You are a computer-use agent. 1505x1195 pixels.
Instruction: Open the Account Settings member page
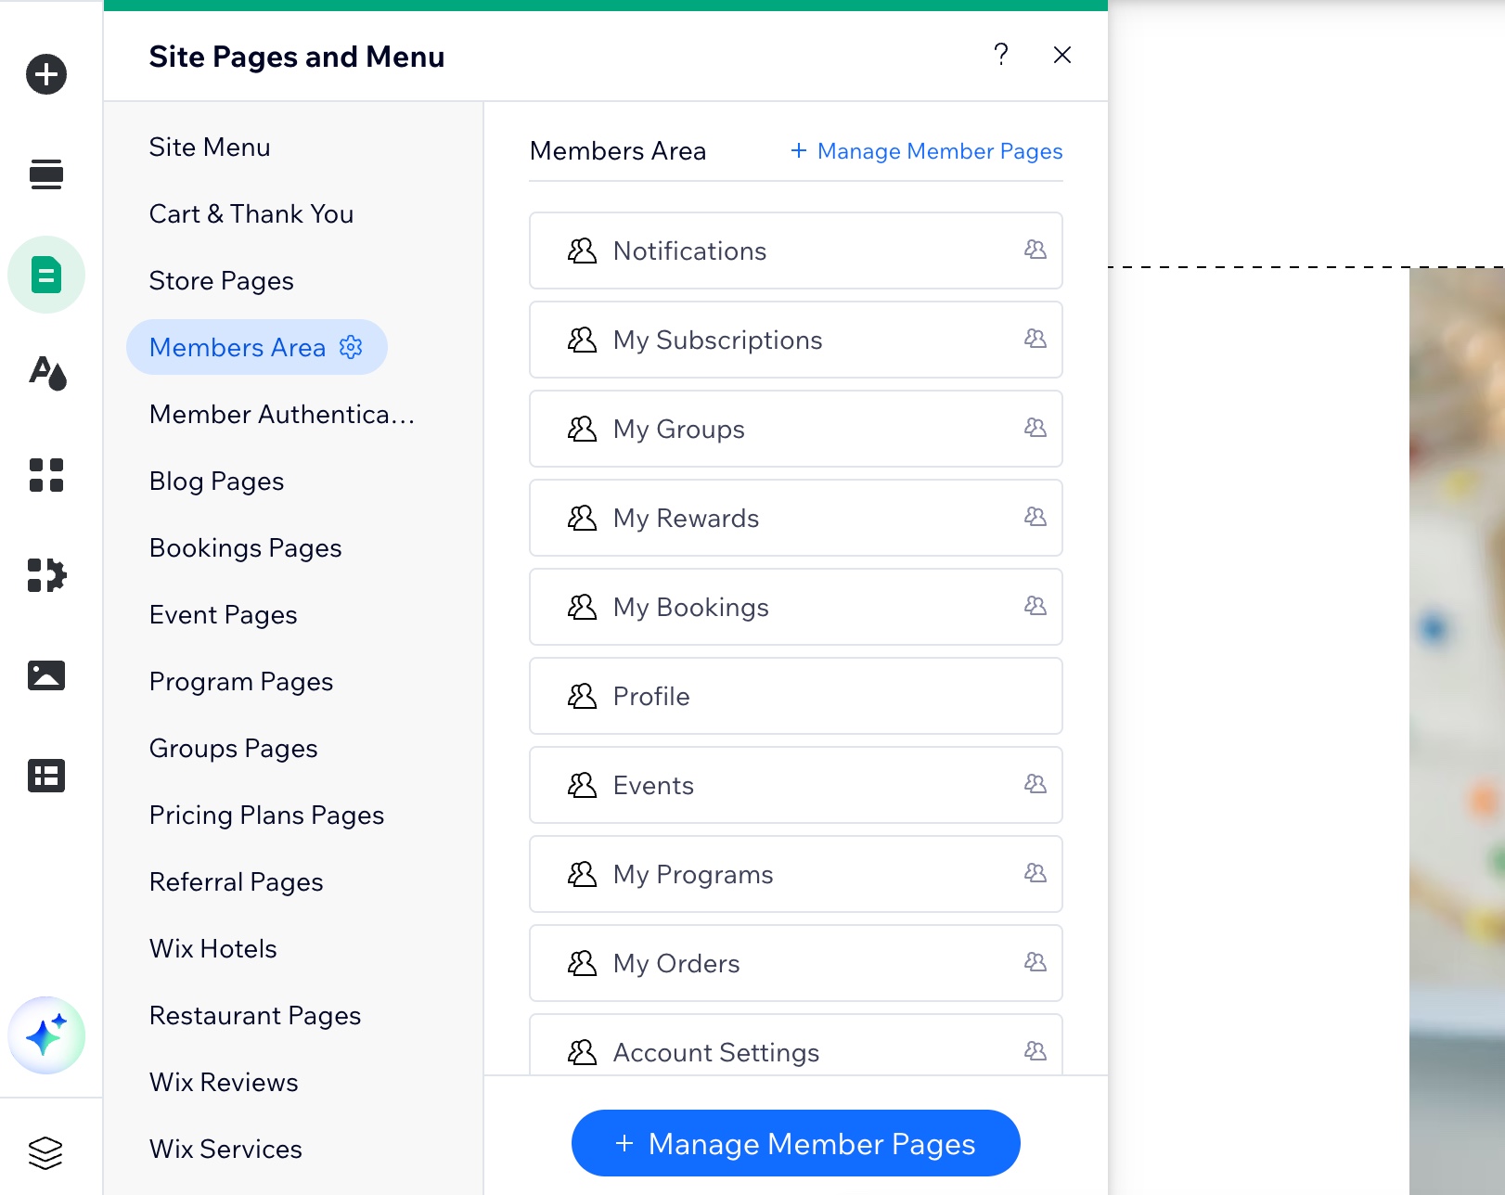(x=796, y=1046)
